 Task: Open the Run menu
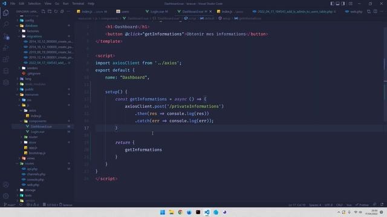pyautogui.click(x=65, y=4)
